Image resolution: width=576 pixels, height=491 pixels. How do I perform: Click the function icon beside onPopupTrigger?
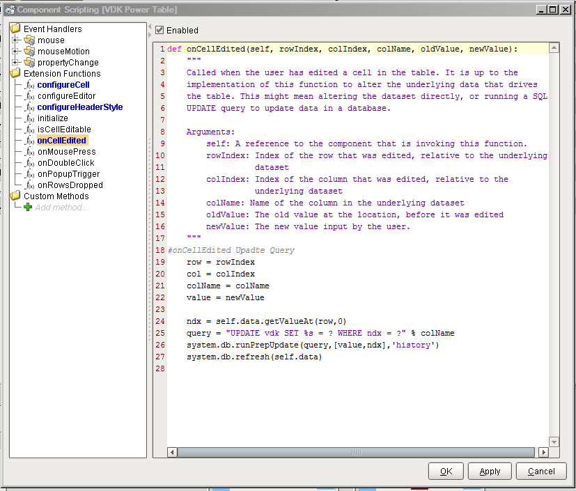point(29,174)
